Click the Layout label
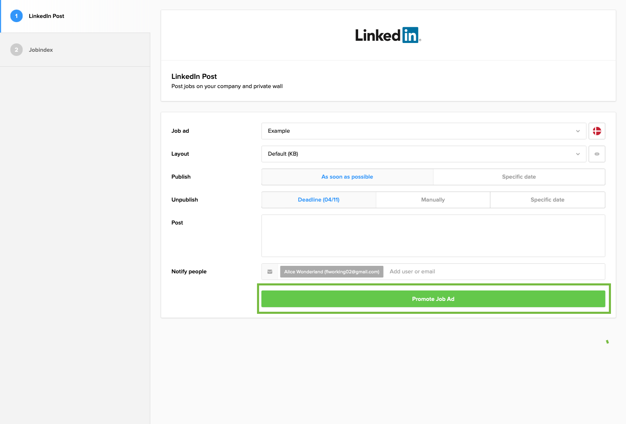 (x=180, y=154)
